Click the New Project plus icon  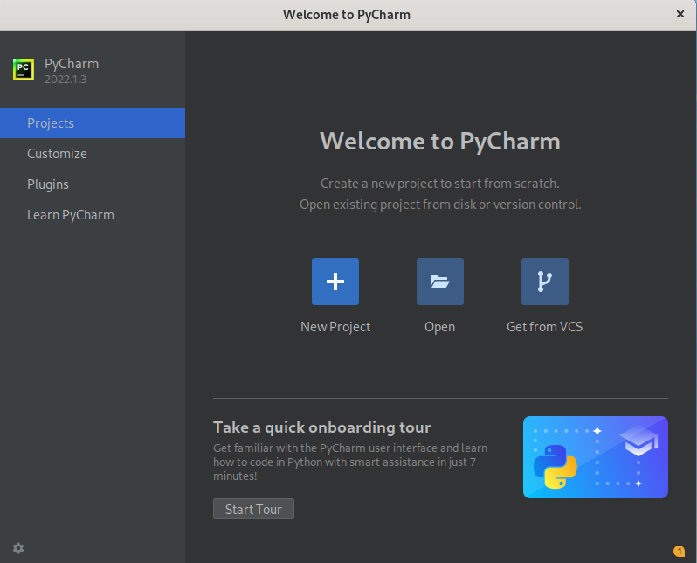[x=335, y=281]
